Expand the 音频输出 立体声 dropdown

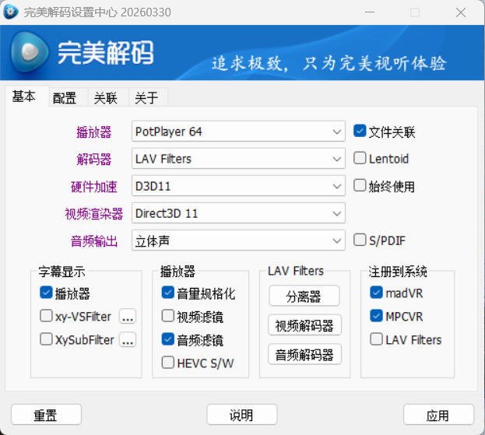pos(337,240)
